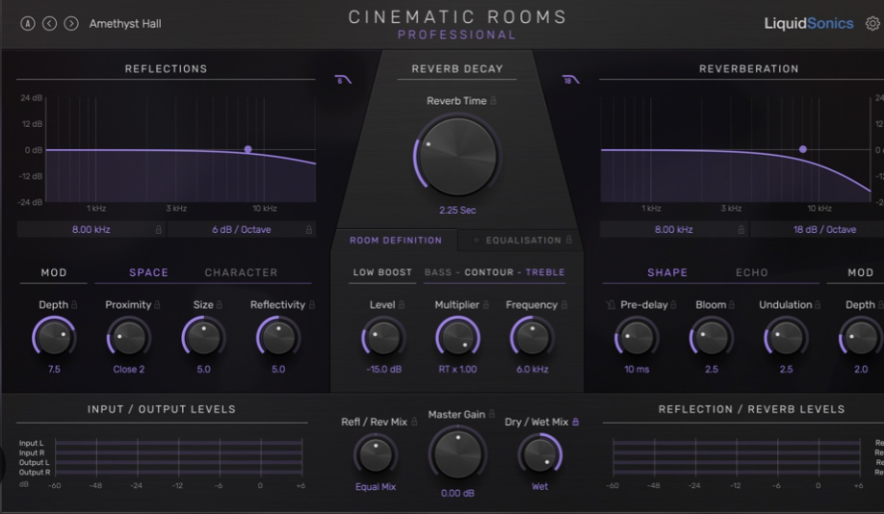Select the SPACE tab
The width and height of the screenshot is (884, 514).
pos(149,272)
